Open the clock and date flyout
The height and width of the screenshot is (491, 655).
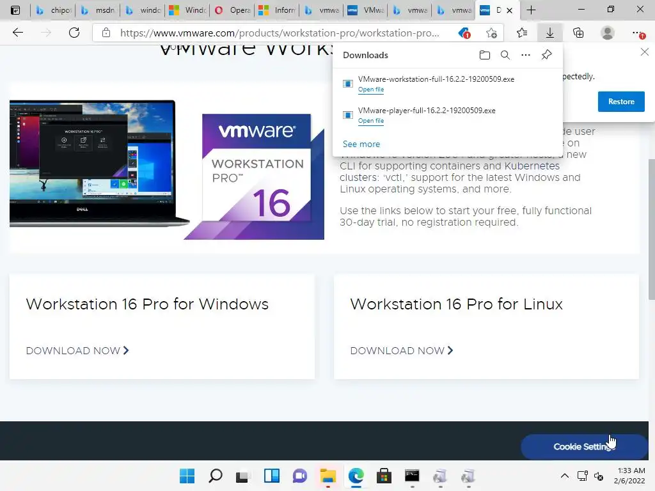pos(629,476)
